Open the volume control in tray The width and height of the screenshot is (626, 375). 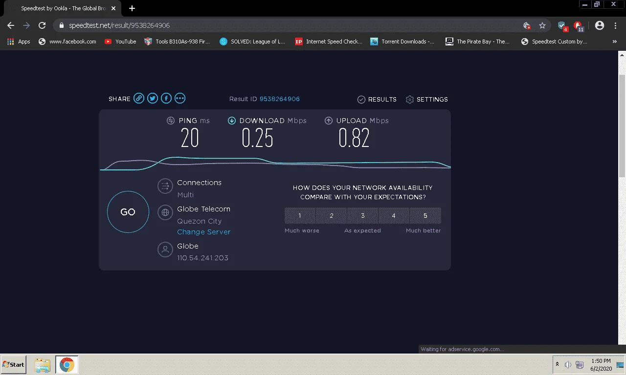pyautogui.click(x=568, y=365)
